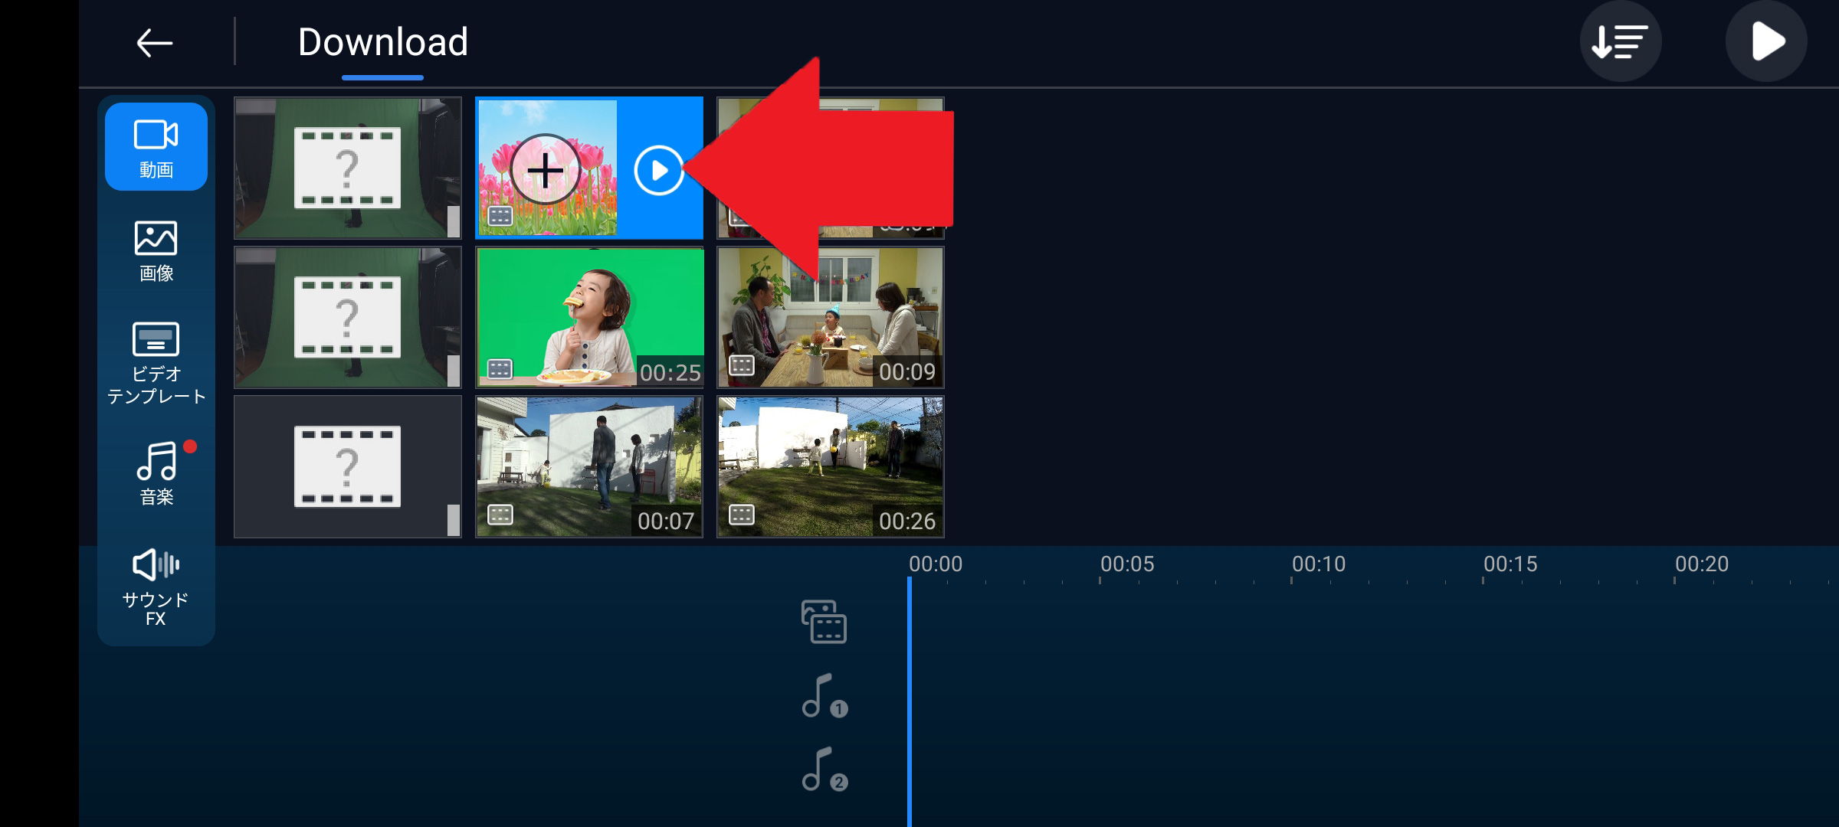
Task: Click the filmstrip icon on 00:26 clip
Action: 741,515
